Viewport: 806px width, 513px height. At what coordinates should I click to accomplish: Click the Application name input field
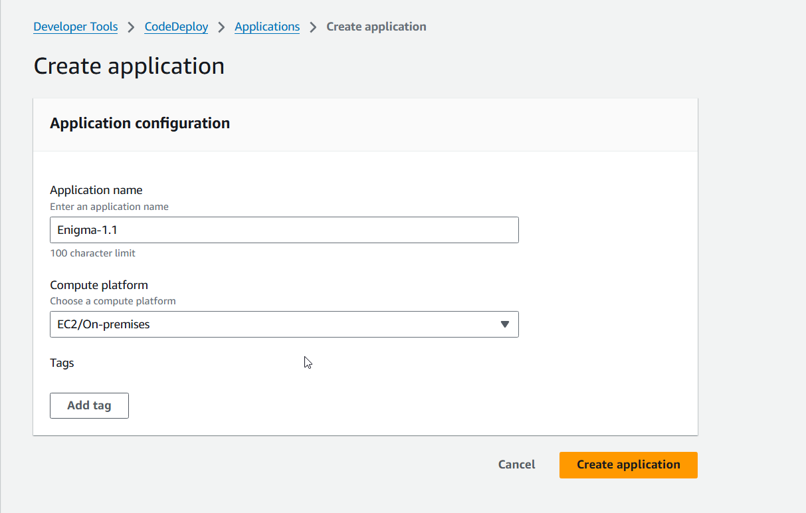coord(284,230)
